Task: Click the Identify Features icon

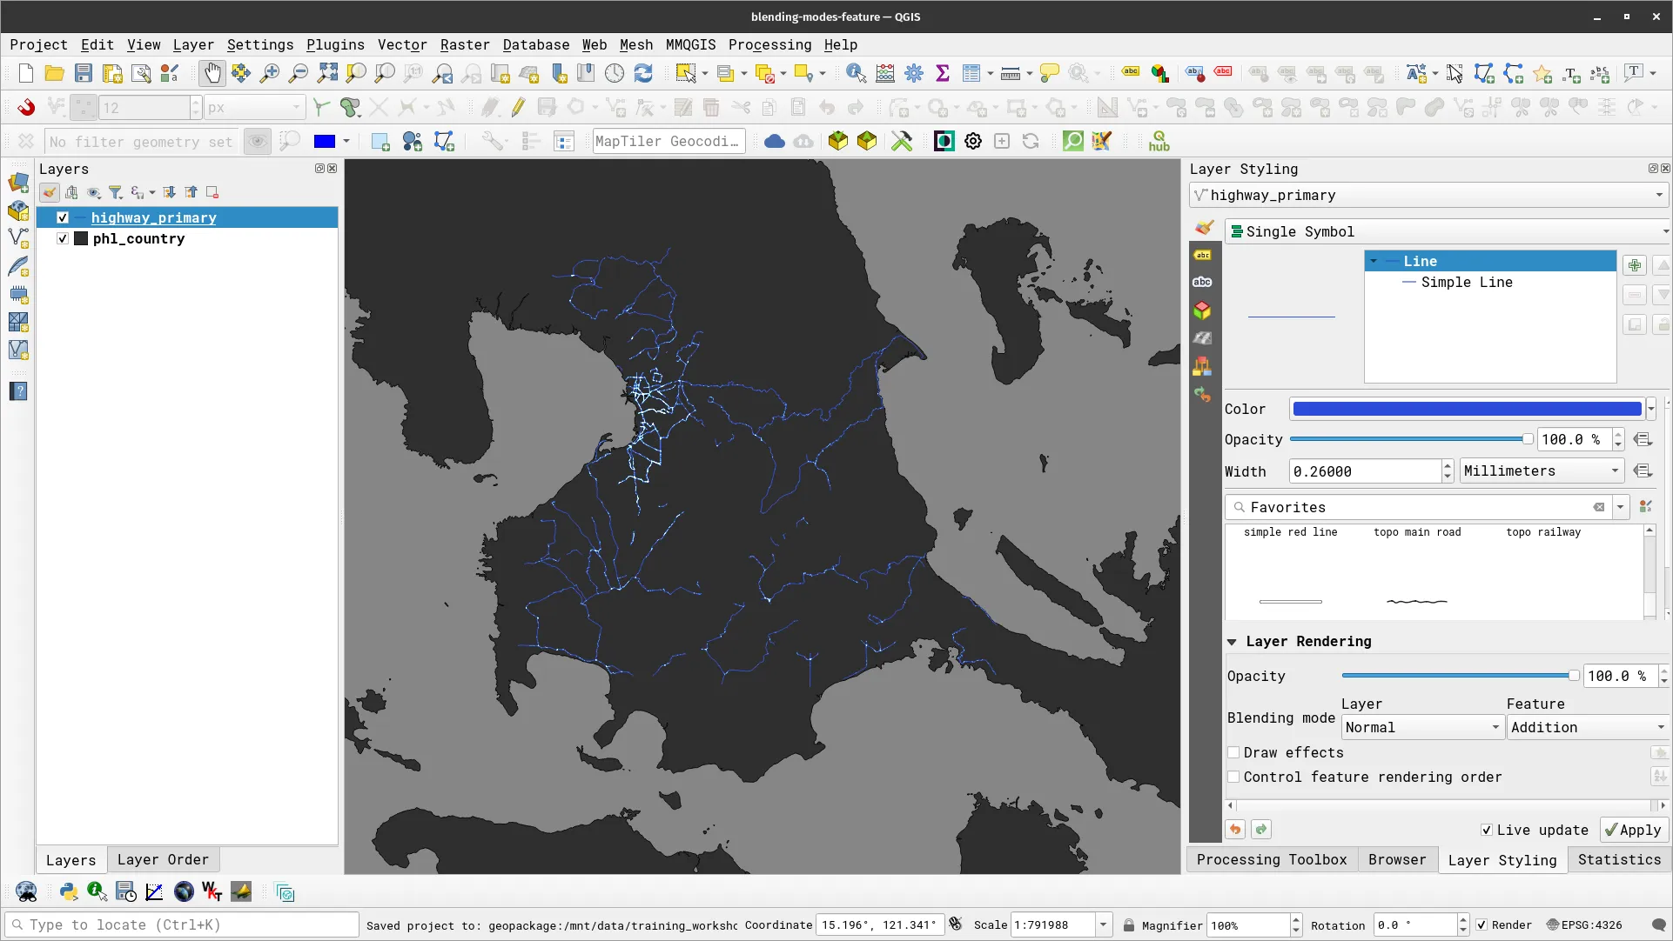Action: point(856,73)
